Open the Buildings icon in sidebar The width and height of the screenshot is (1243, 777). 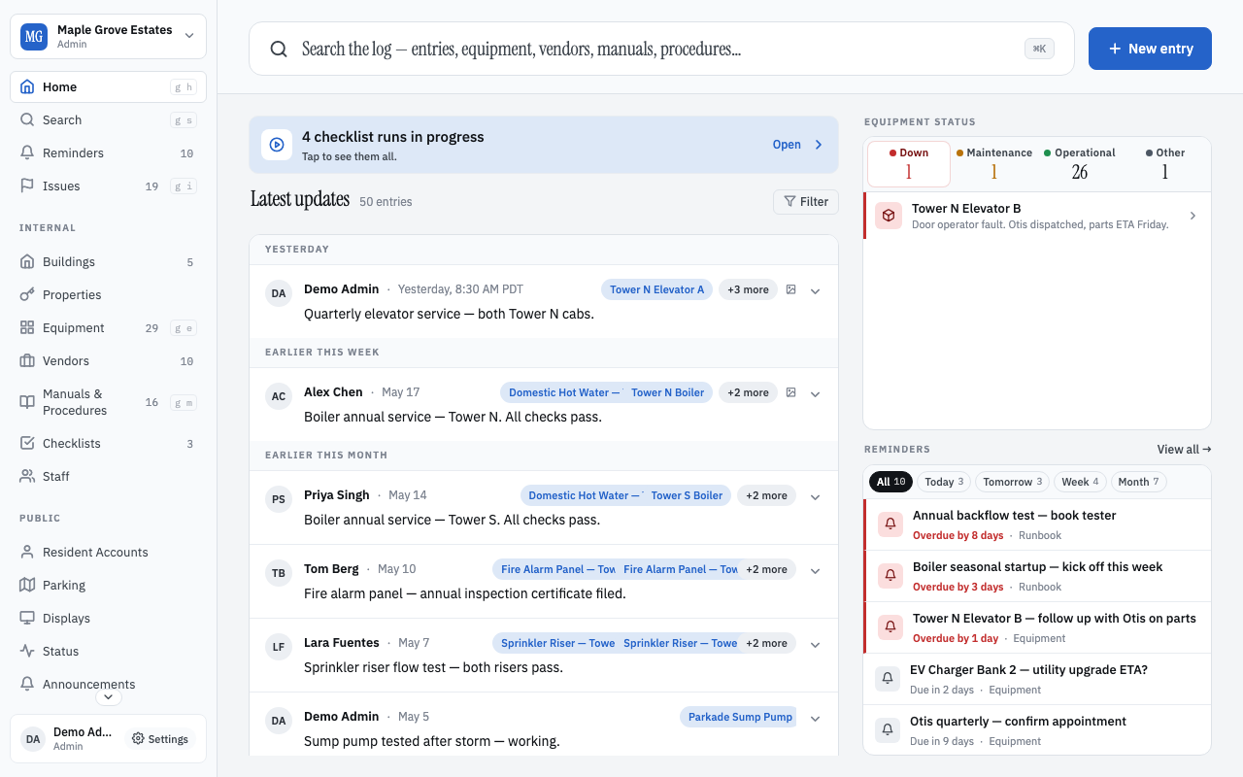(27, 261)
